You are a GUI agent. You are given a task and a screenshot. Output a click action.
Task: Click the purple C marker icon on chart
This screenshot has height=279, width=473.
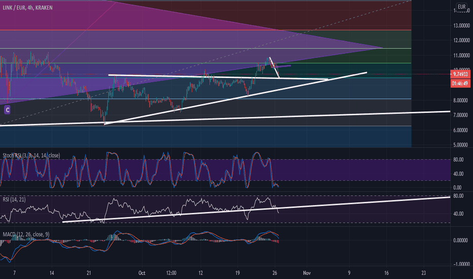(7, 110)
